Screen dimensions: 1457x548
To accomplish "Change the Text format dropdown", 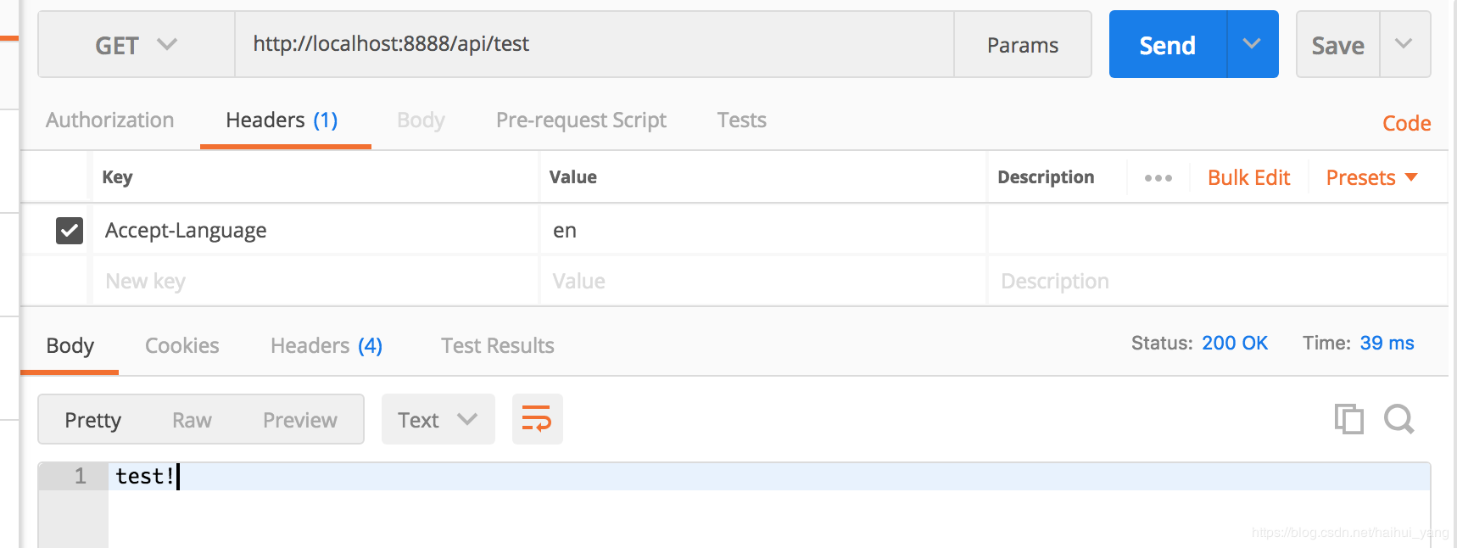I will click(438, 420).
